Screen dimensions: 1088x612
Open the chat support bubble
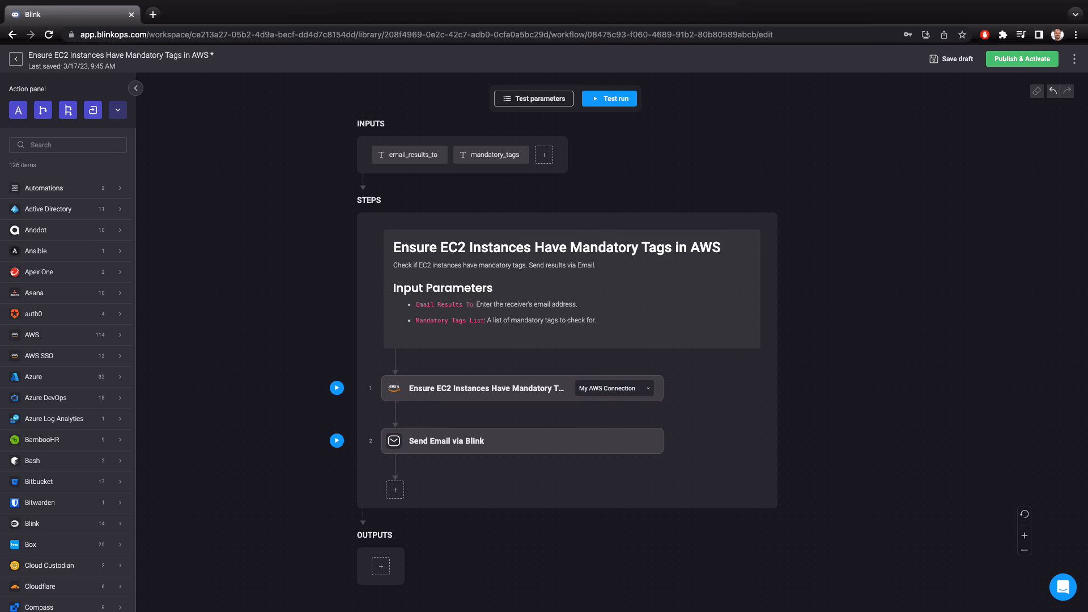(x=1062, y=587)
